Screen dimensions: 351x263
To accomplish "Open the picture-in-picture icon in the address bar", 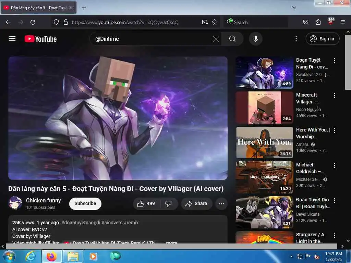I will (x=205, y=22).
